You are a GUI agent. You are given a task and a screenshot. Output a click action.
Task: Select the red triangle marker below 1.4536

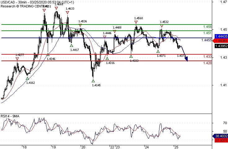(80, 25)
